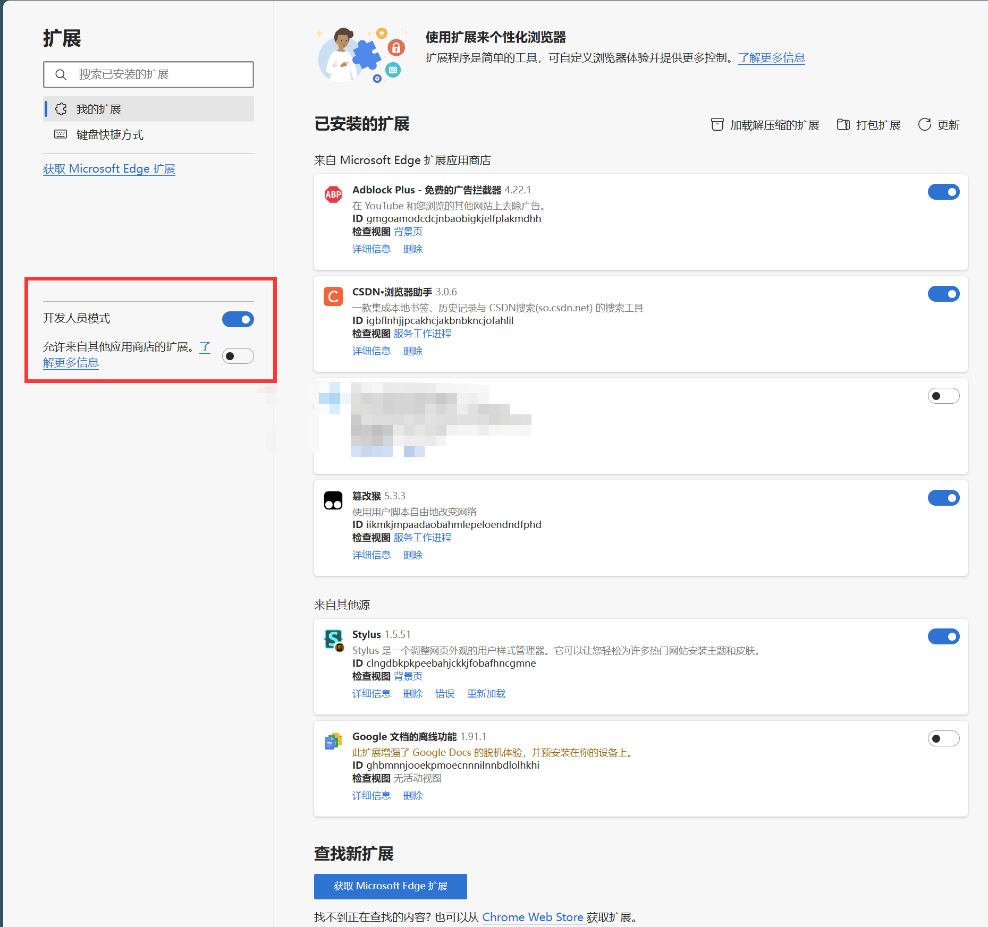Screen dimensions: 988x927
Task: Open Google 文档的离线功能 详细信息
Action: (x=371, y=796)
